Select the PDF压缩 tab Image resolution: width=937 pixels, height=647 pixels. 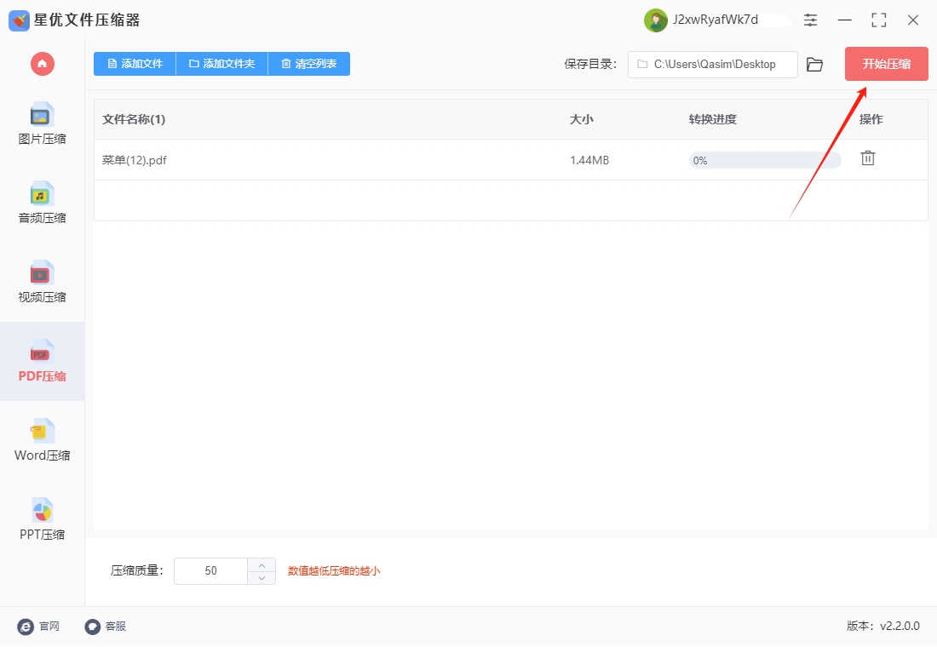click(42, 361)
